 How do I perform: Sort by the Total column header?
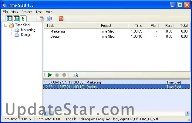point(181,26)
